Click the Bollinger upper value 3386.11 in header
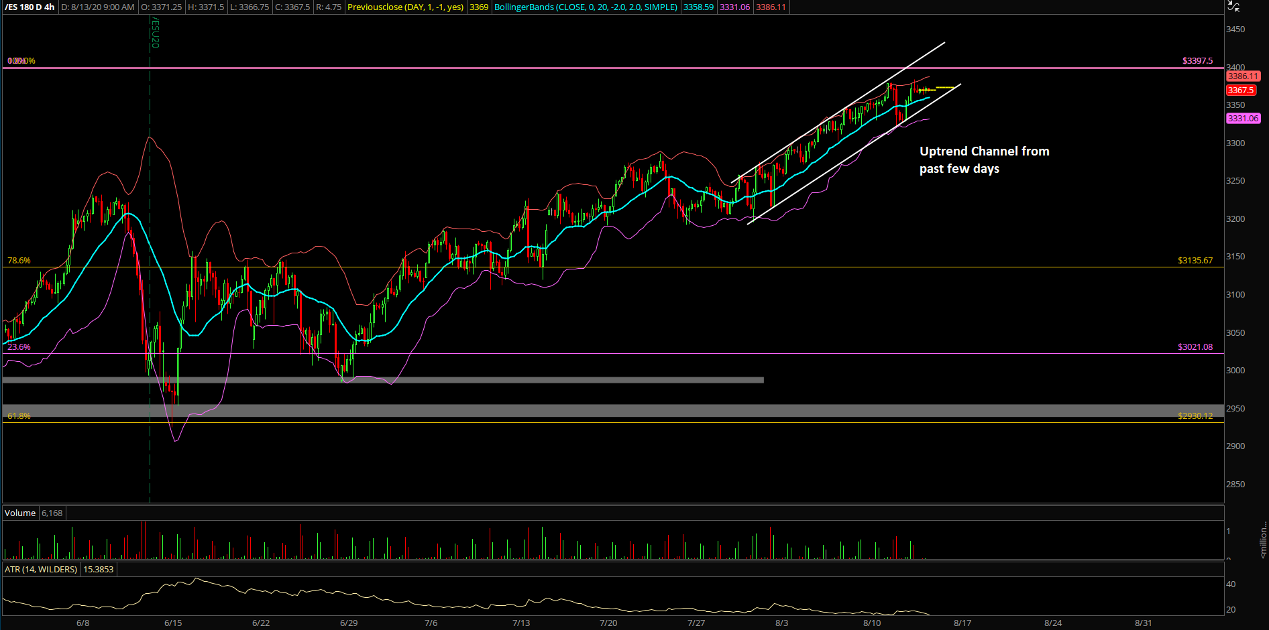 click(x=771, y=7)
